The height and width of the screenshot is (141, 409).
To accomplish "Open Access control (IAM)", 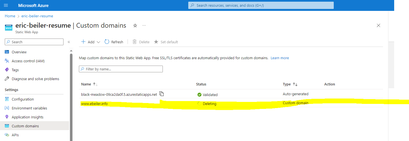I will 28,61.
